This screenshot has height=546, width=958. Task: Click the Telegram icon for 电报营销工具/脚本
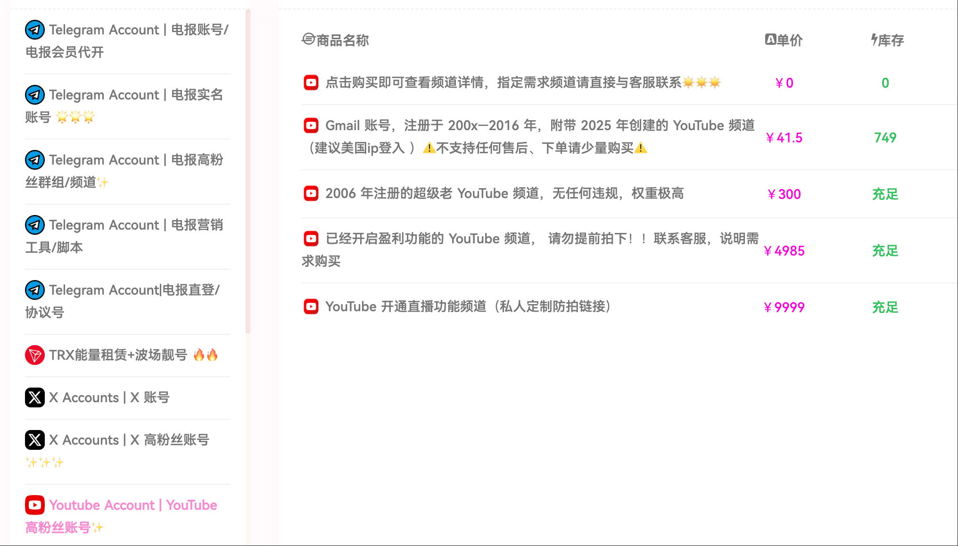tap(35, 225)
